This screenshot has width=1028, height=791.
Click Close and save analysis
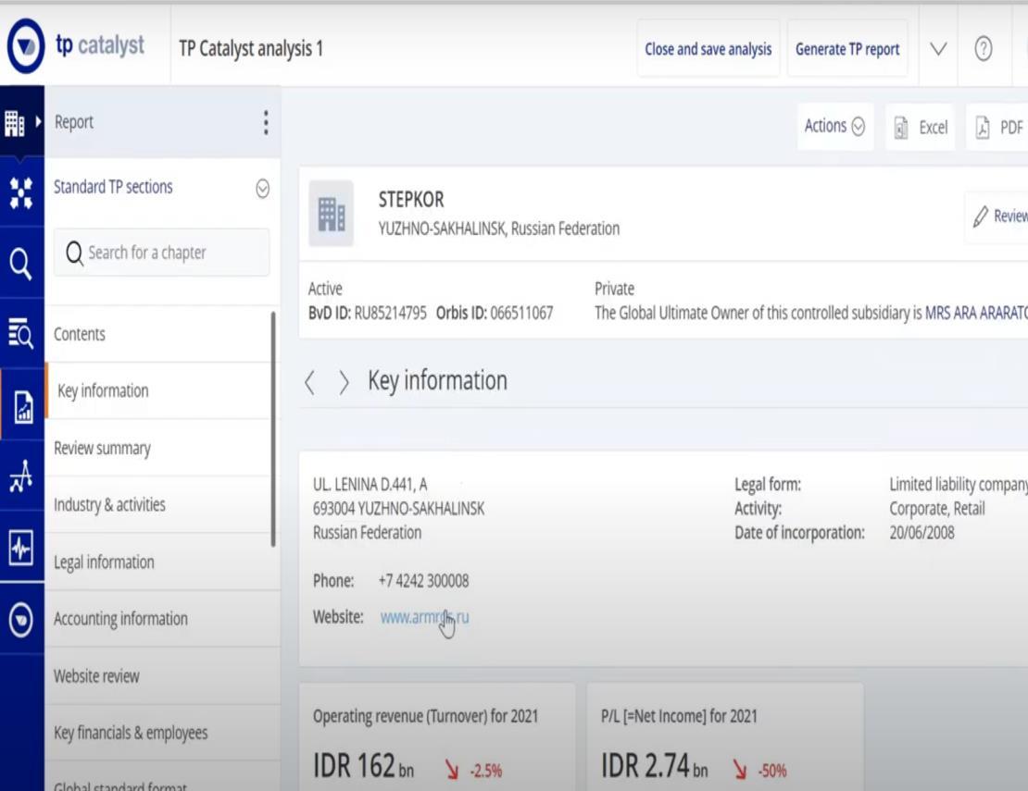click(x=708, y=48)
